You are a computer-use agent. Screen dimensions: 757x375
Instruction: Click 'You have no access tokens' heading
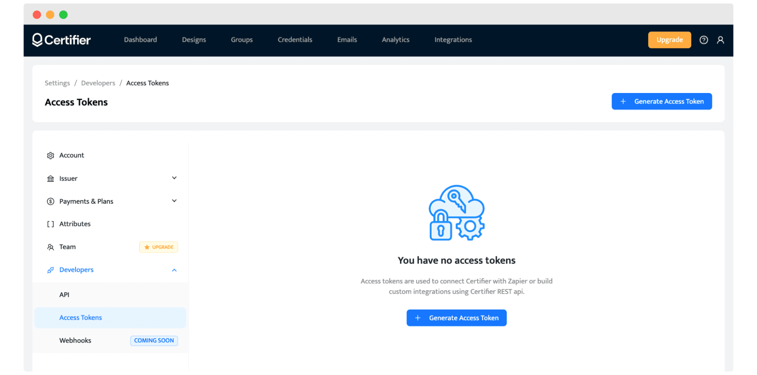456,260
